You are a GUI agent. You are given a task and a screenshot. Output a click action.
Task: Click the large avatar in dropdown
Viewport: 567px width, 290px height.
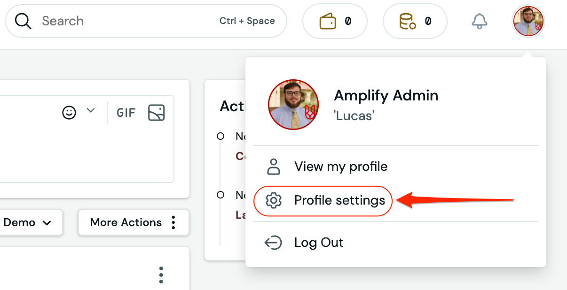293,105
